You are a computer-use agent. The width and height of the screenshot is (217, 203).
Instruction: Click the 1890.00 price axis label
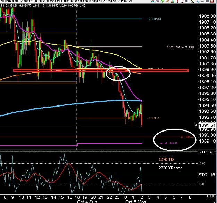point(207,135)
